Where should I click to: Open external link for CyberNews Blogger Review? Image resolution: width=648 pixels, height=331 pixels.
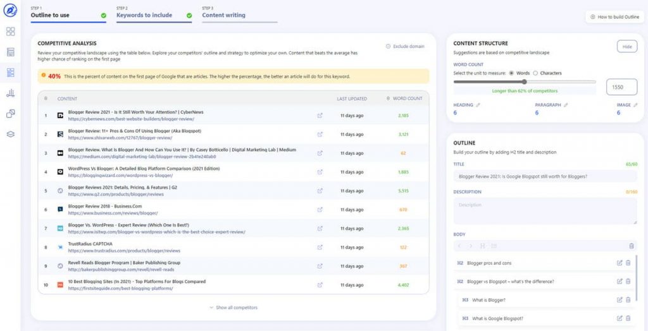point(320,116)
